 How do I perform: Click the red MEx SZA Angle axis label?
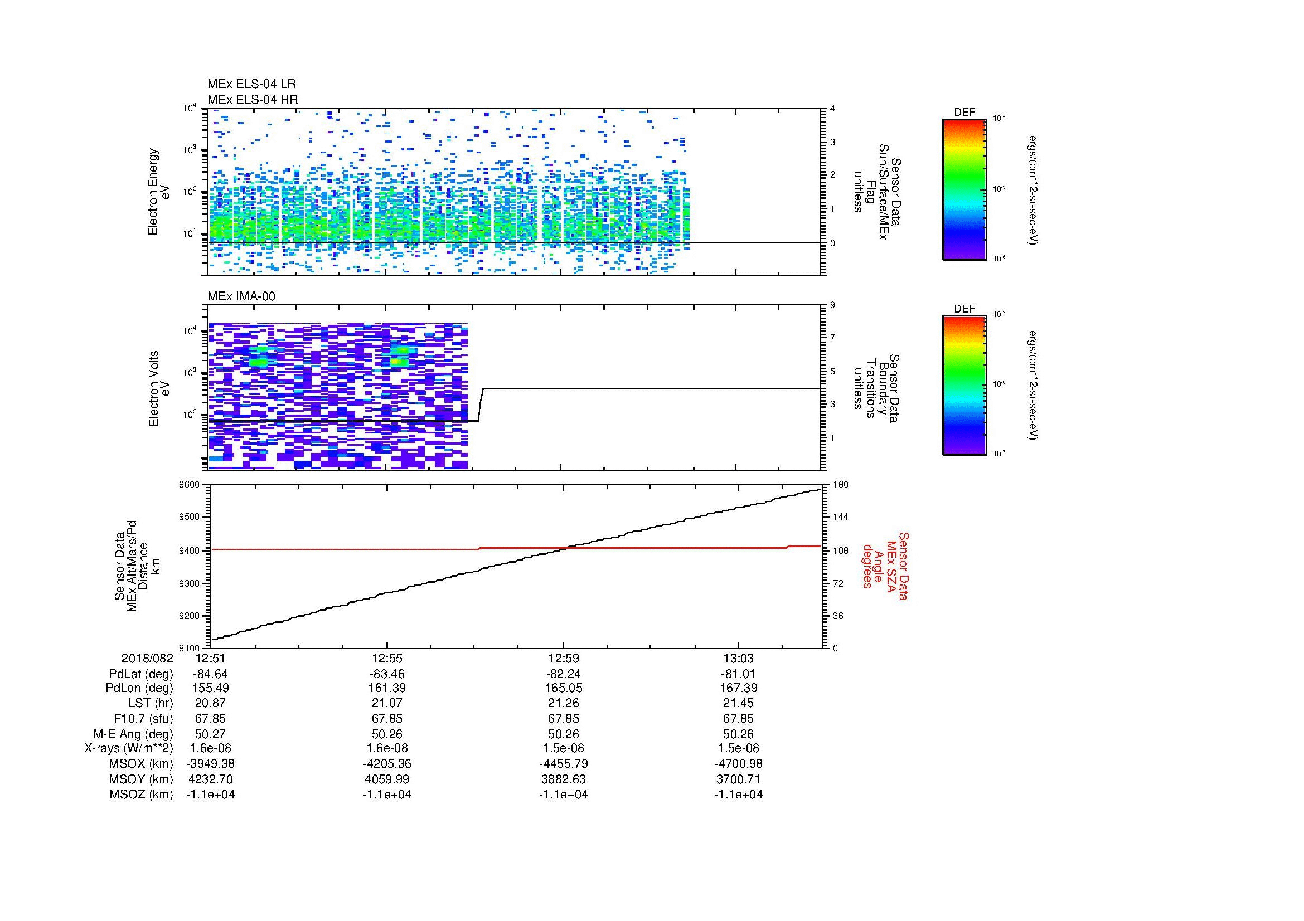(885, 566)
